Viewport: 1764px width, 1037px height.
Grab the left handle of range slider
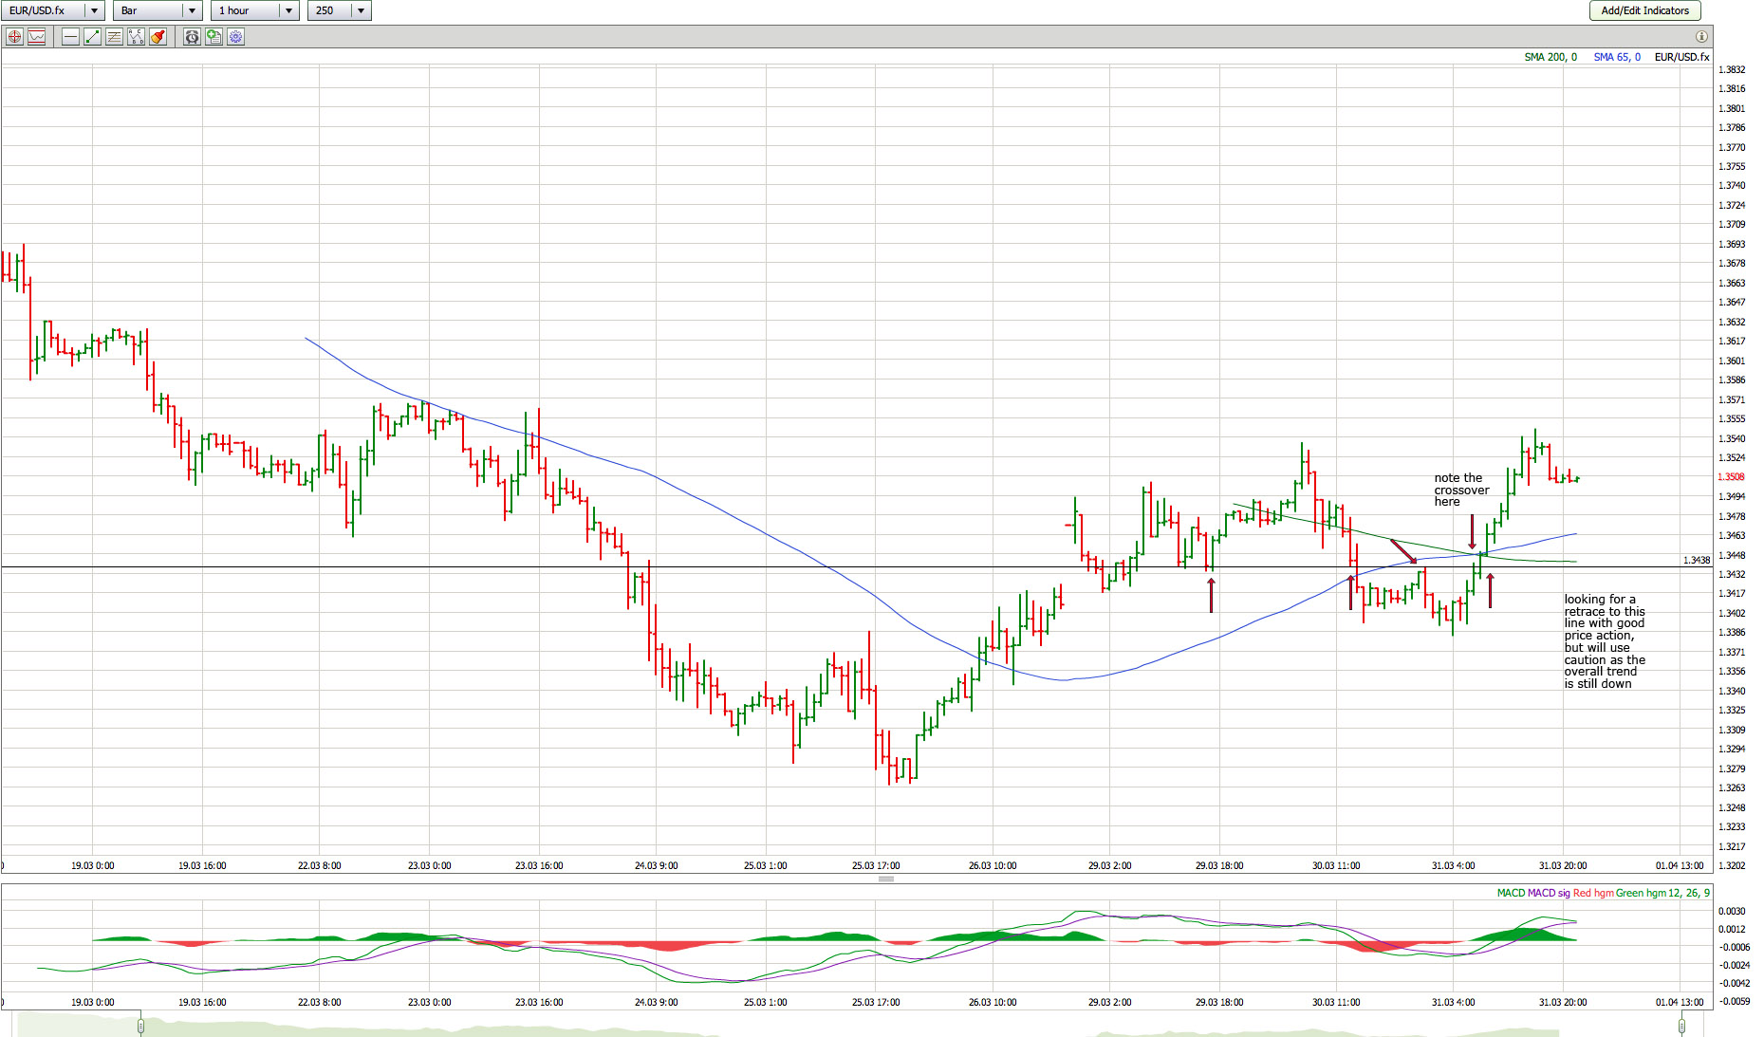pyautogui.click(x=140, y=1026)
